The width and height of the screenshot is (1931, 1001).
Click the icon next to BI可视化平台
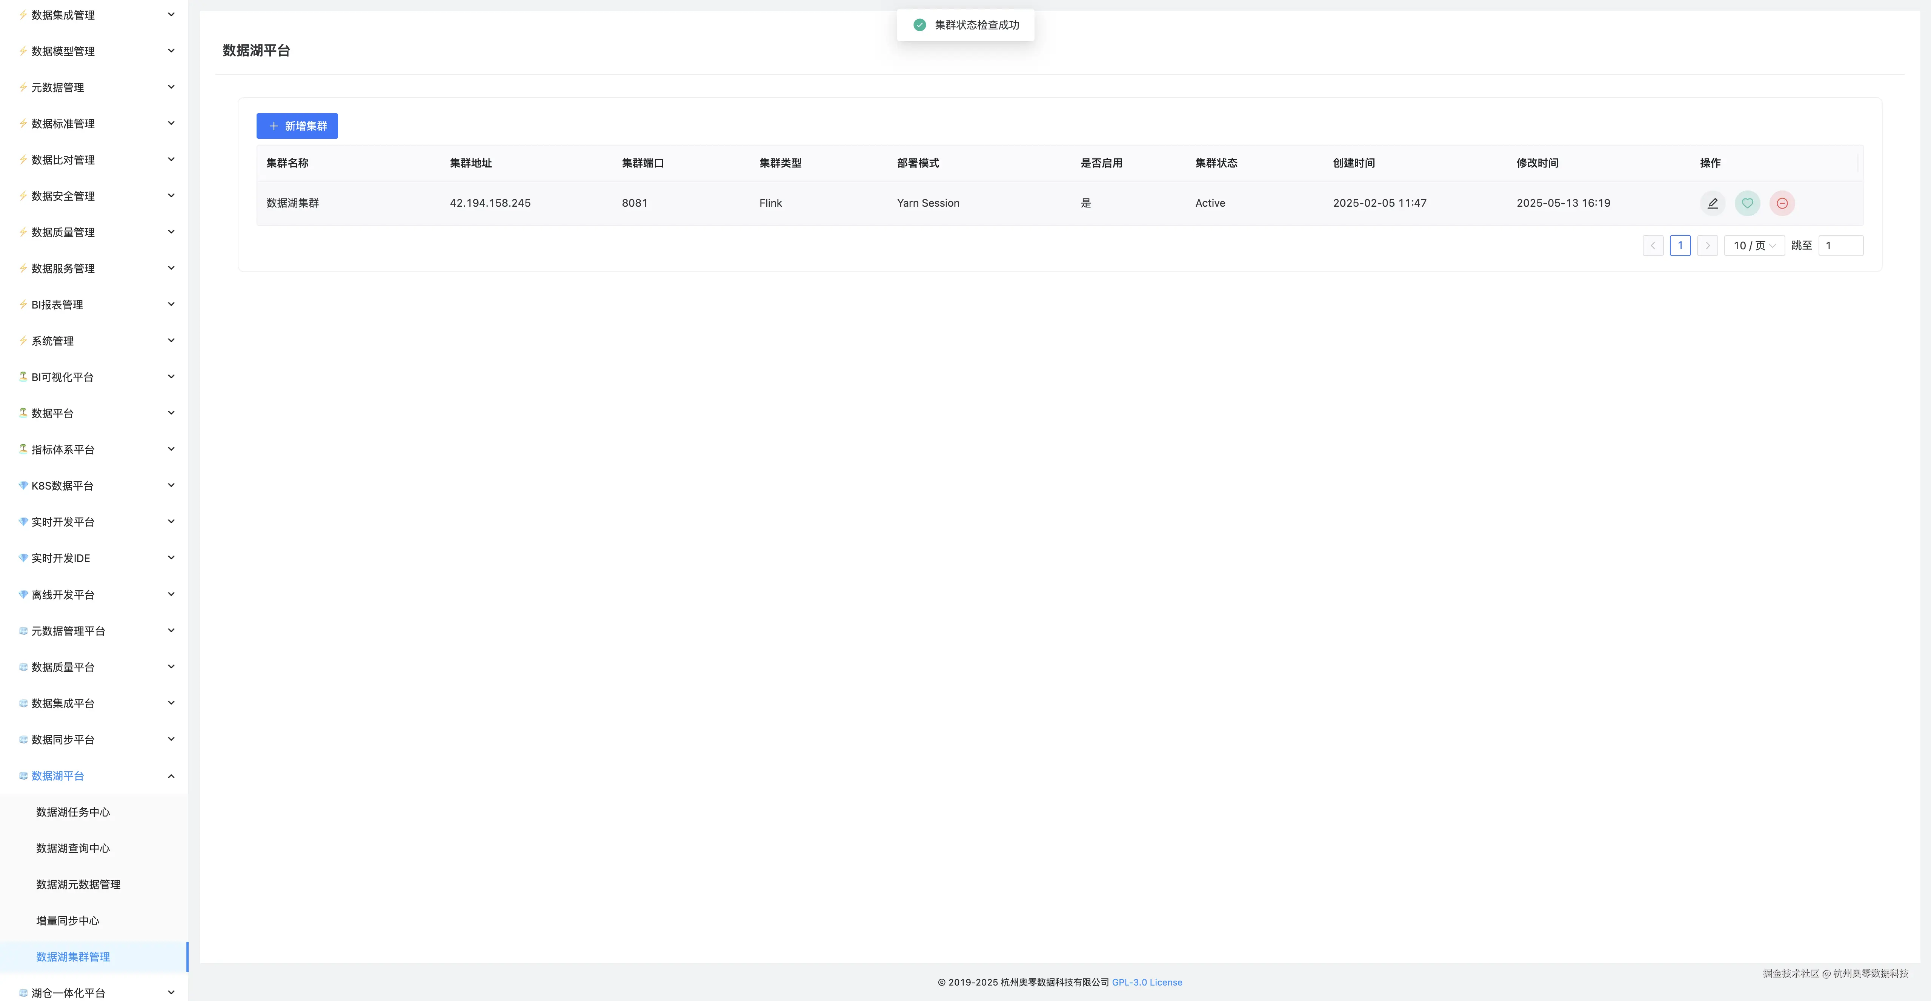click(x=23, y=377)
